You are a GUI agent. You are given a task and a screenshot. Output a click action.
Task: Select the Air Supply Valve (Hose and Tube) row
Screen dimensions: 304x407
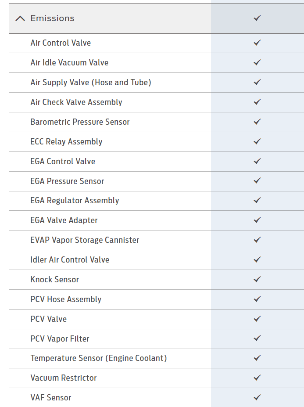pyautogui.click(x=157, y=83)
